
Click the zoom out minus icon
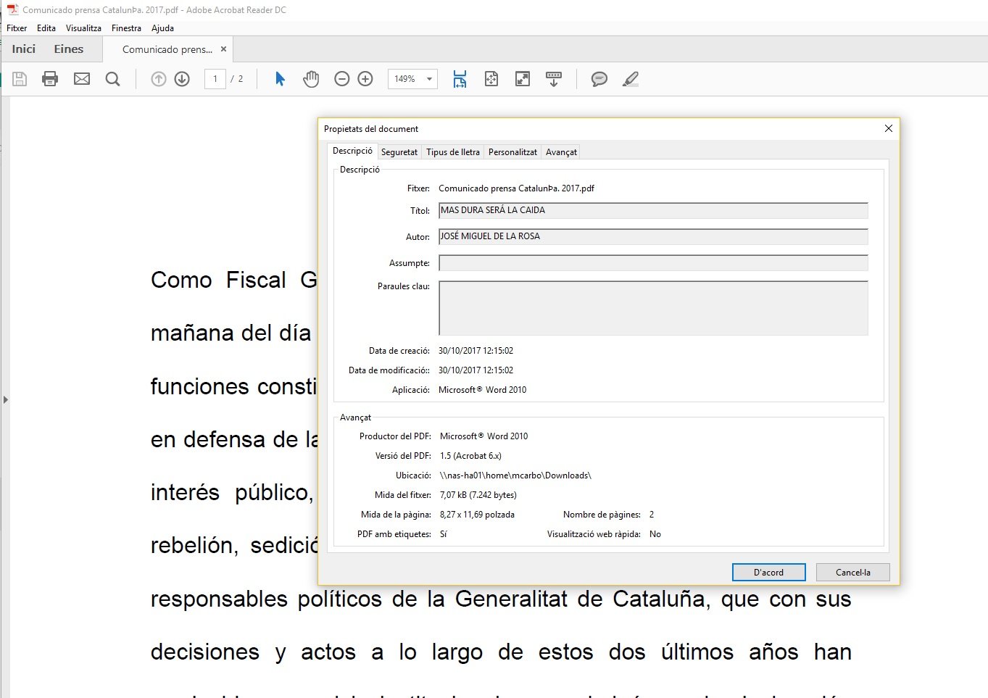click(x=342, y=79)
